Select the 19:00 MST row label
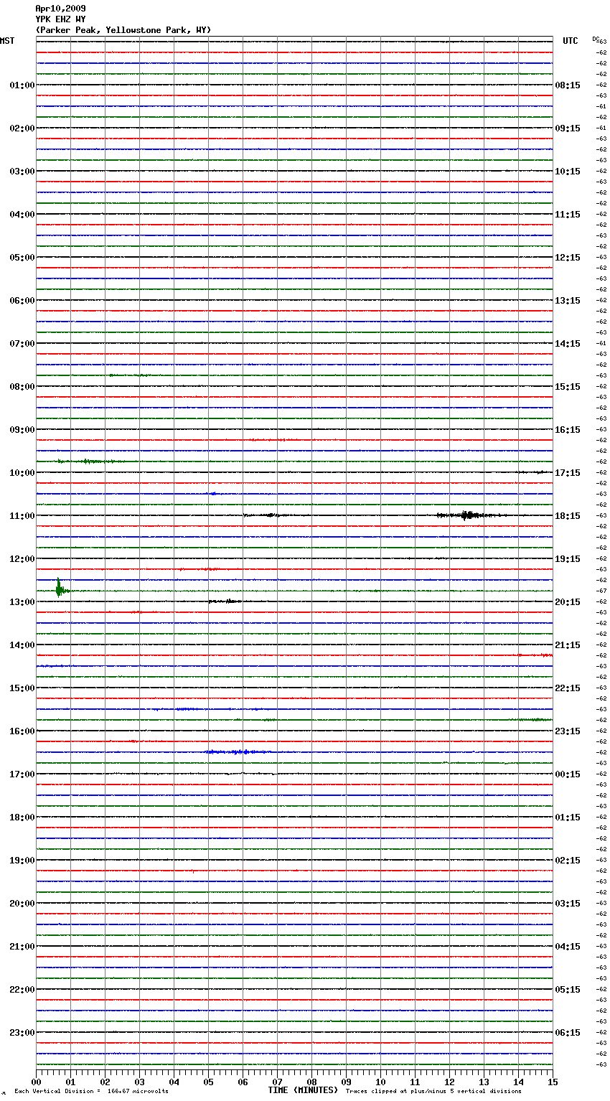This screenshot has width=610, height=1101. click(22, 861)
